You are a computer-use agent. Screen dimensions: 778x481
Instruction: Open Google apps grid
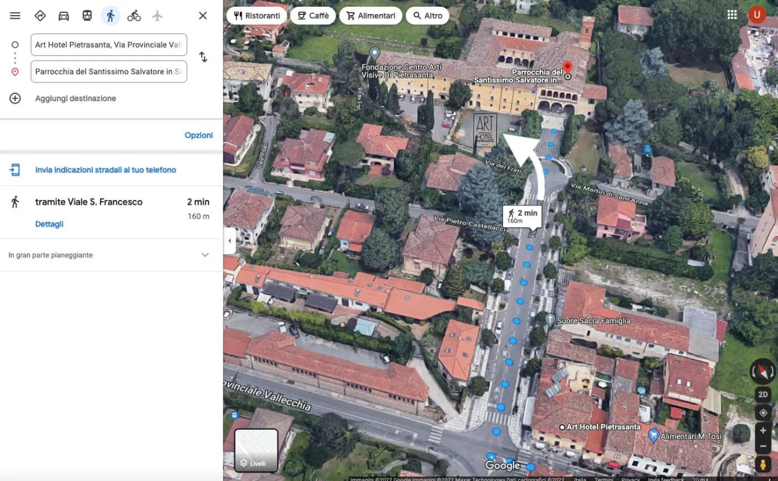732,15
